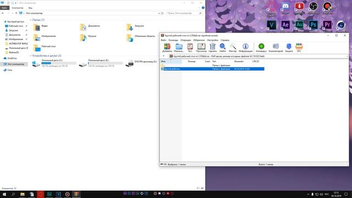Select the second local disk drive
This screenshot has height=198, width=352.
tap(101, 63)
